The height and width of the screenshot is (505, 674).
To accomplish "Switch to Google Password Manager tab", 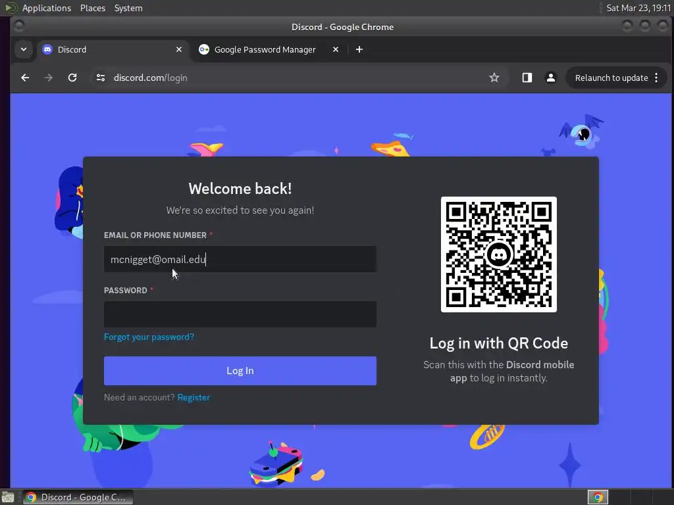I will [x=269, y=49].
